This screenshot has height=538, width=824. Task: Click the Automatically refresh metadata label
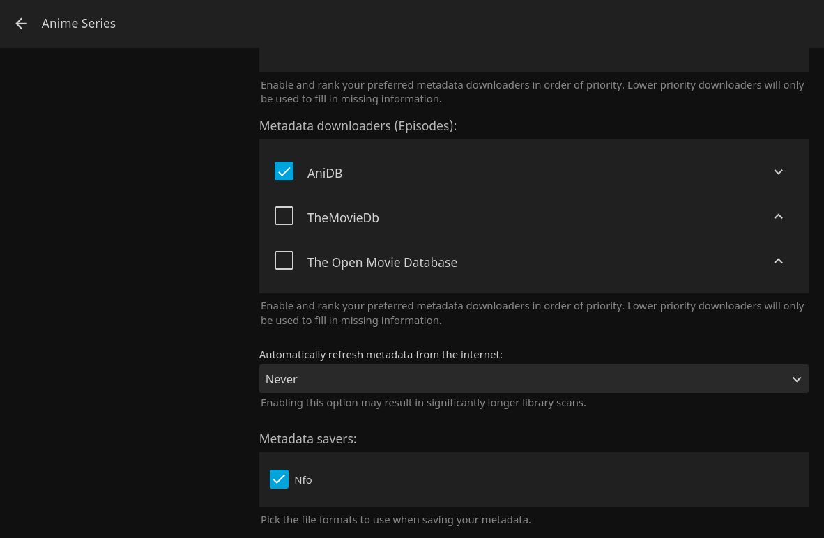pyautogui.click(x=381, y=354)
